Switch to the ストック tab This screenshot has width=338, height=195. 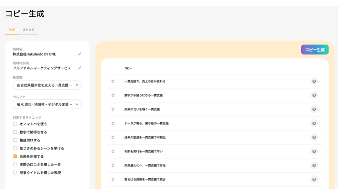pos(28,30)
